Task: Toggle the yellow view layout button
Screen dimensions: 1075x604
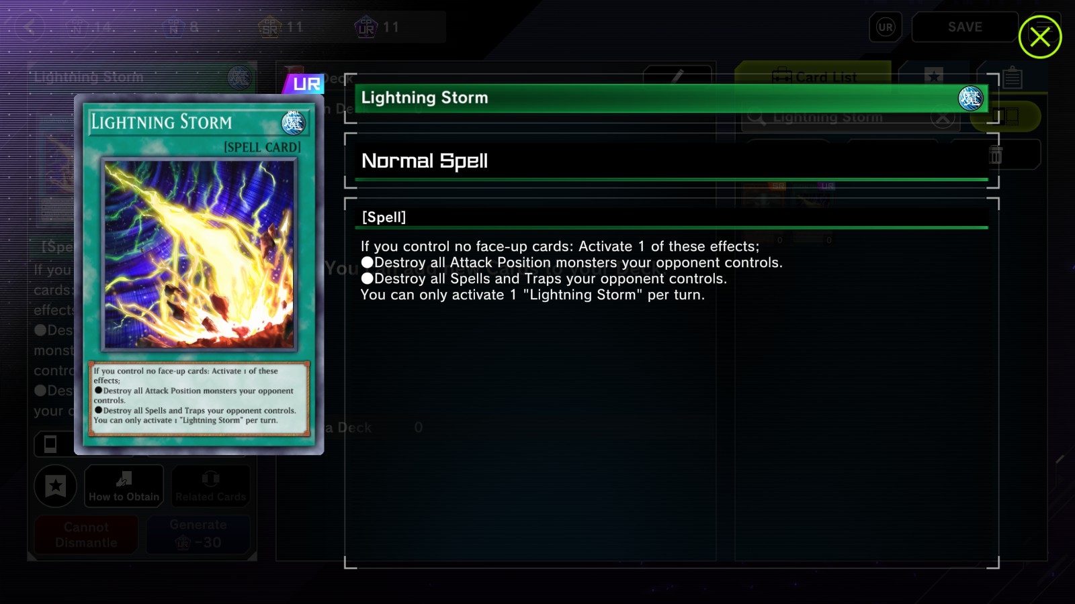Action: click(x=1006, y=117)
